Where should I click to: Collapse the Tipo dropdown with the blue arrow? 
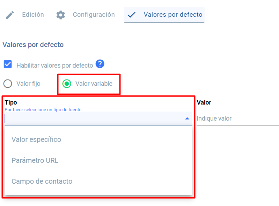[x=187, y=119]
